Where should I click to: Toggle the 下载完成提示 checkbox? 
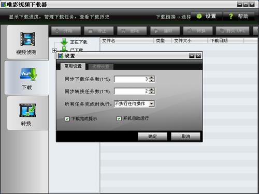(x=67, y=119)
